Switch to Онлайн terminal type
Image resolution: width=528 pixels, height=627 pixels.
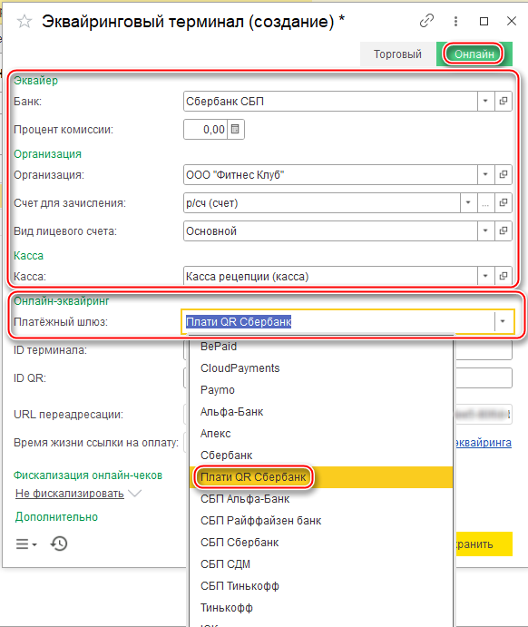pyautogui.click(x=474, y=54)
